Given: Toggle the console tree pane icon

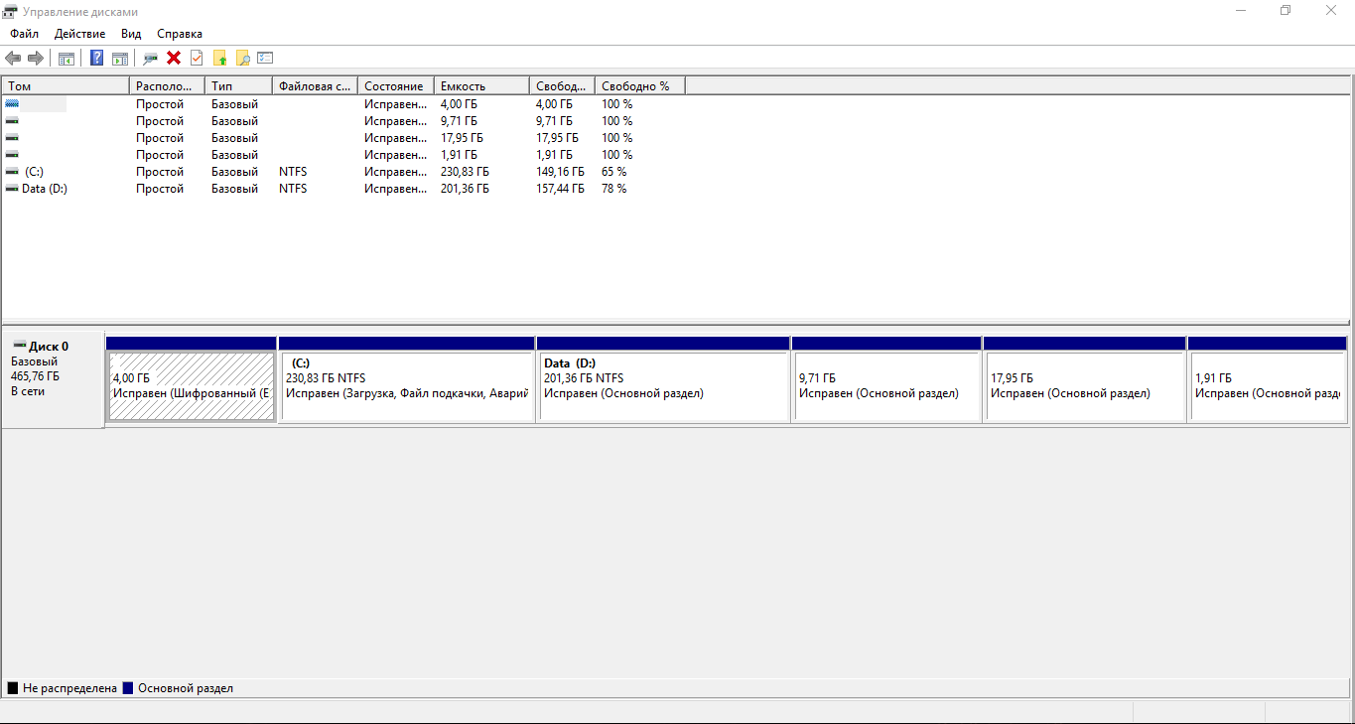Looking at the screenshot, I should (x=67, y=58).
